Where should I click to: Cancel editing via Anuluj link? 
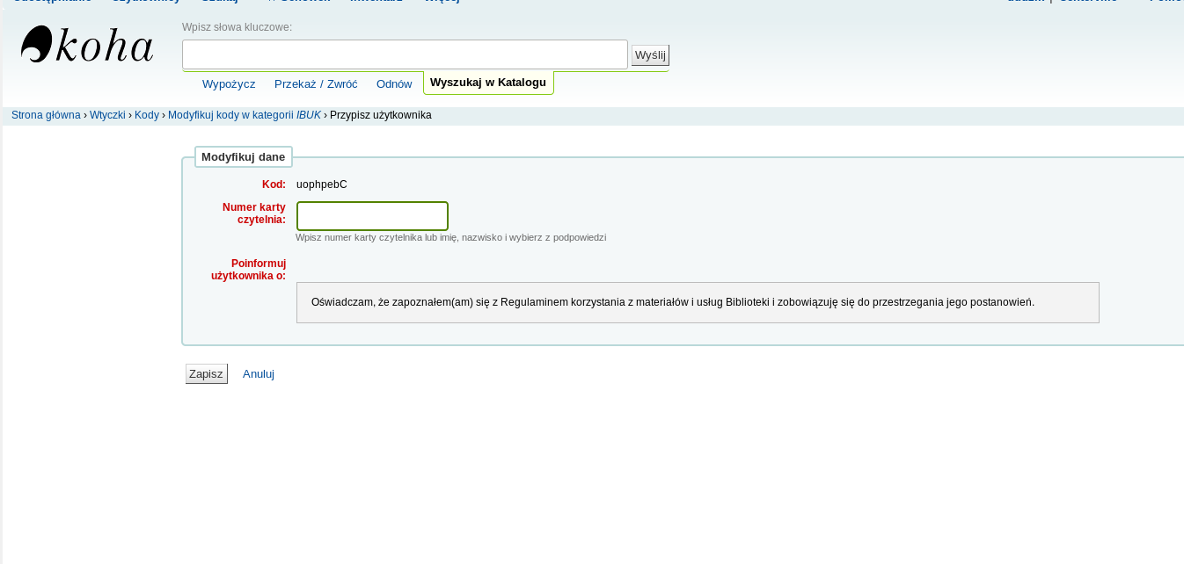[x=259, y=374]
